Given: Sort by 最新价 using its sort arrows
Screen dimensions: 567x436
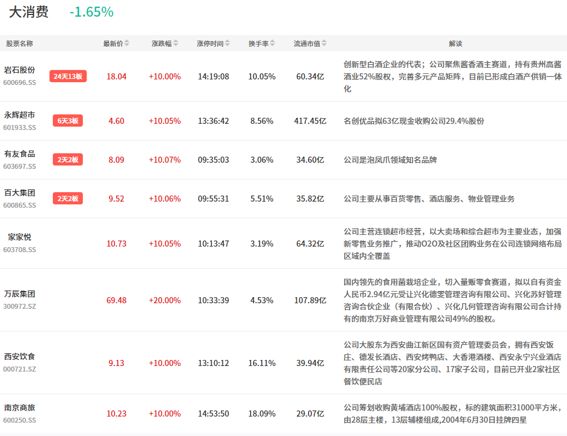Looking at the screenshot, I should 127,43.
